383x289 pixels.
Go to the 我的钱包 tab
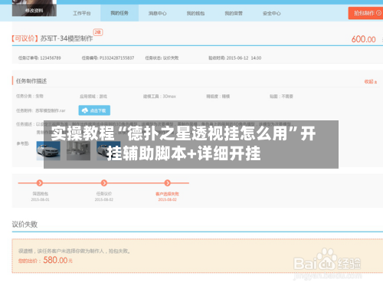tap(195, 13)
